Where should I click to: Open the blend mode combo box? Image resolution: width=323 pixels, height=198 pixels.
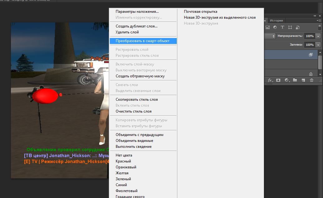270,36
